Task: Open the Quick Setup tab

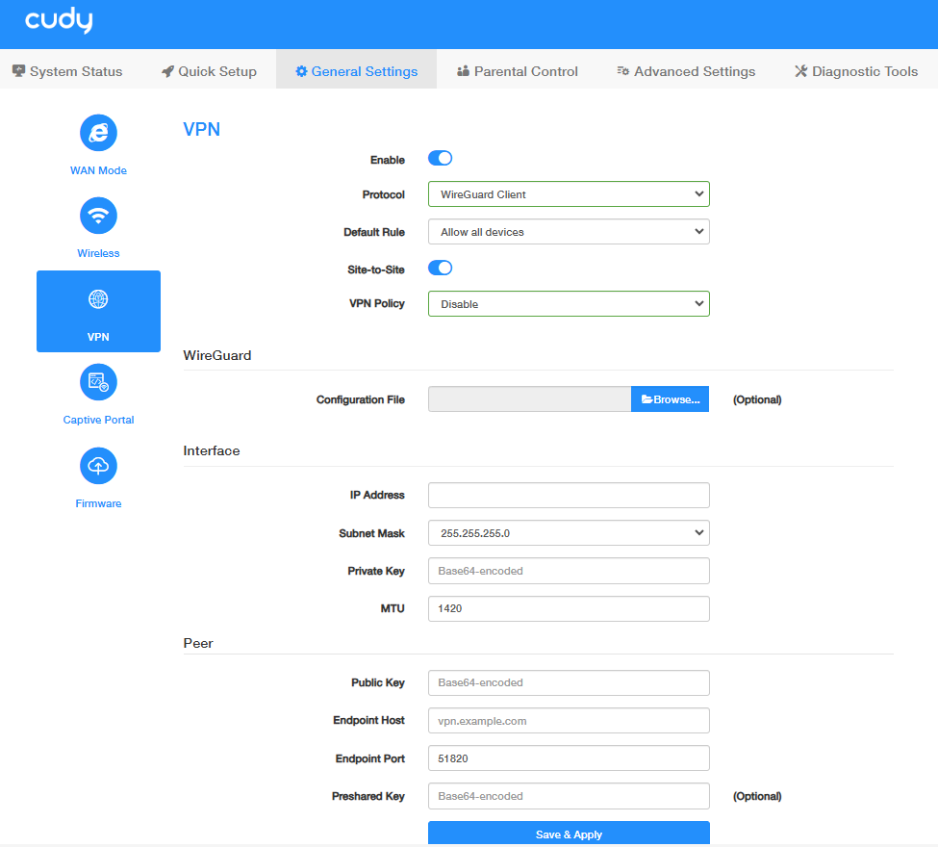Action: pos(209,71)
